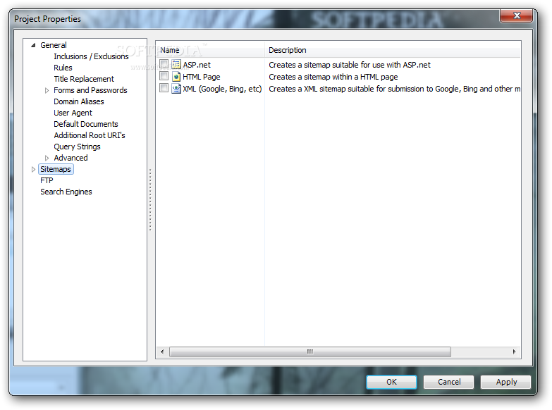Viewport: 552px width, 410px height.
Task: Click the horizontal scrollbar right arrow
Action: (x=515, y=352)
